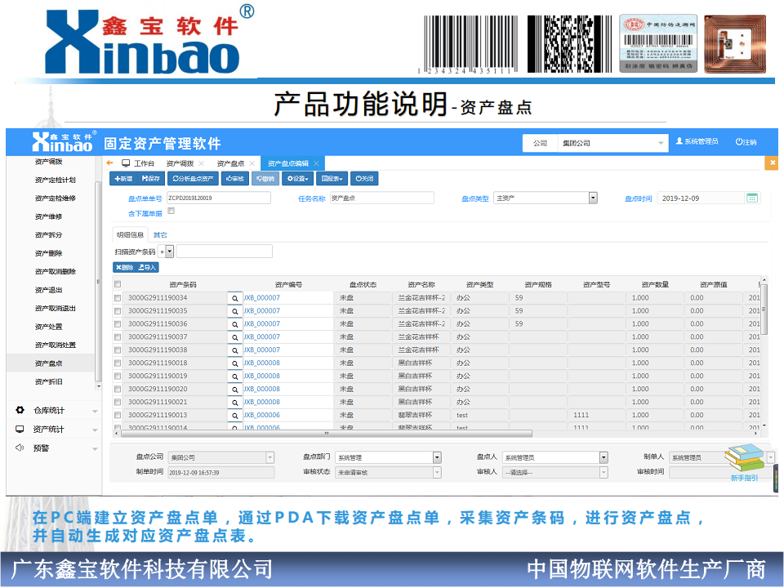Click the 审核 audit button
784x588 pixels.
pyautogui.click(x=235, y=179)
